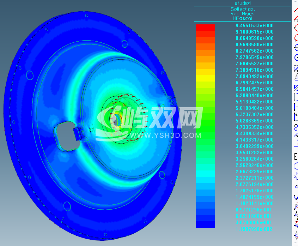
Task: Select the red line sketch tool
Action: click(x=296, y=10)
